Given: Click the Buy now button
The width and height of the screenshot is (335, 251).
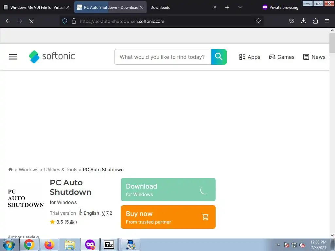Looking at the screenshot, I should [x=168, y=217].
